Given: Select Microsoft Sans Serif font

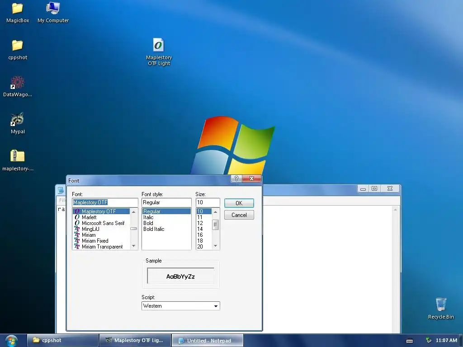Looking at the screenshot, I should [101, 223].
